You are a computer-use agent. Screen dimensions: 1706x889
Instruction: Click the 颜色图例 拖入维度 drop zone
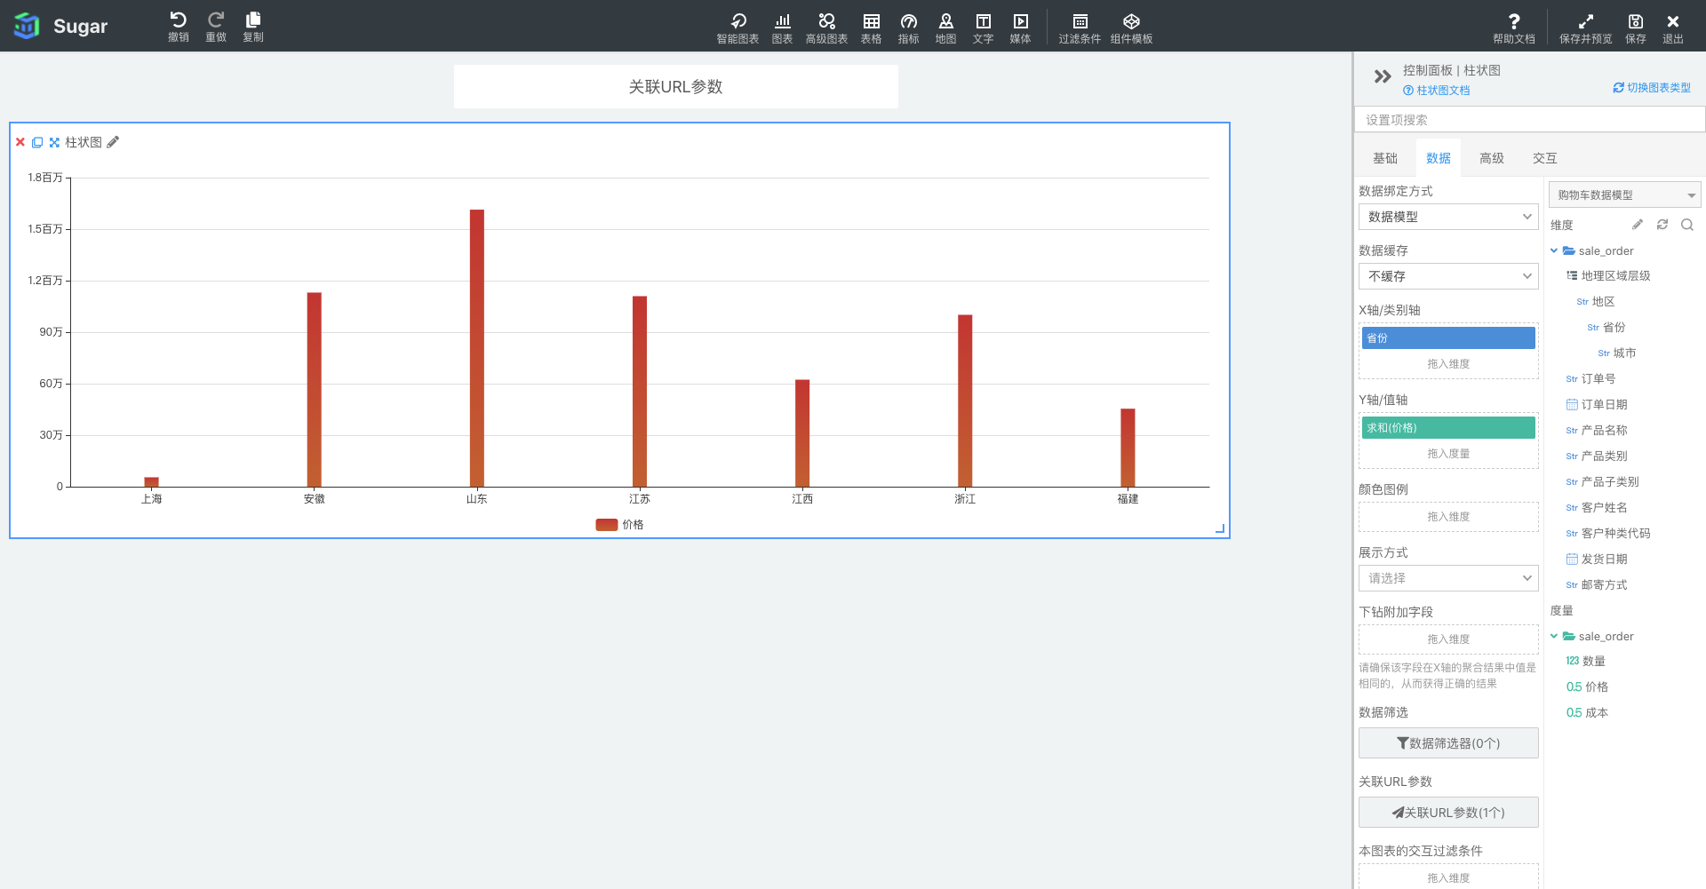point(1448,517)
